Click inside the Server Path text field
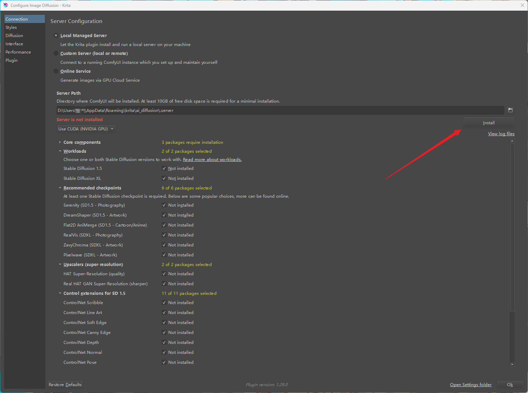This screenshot has height=393, width=528. click(280, 110)
